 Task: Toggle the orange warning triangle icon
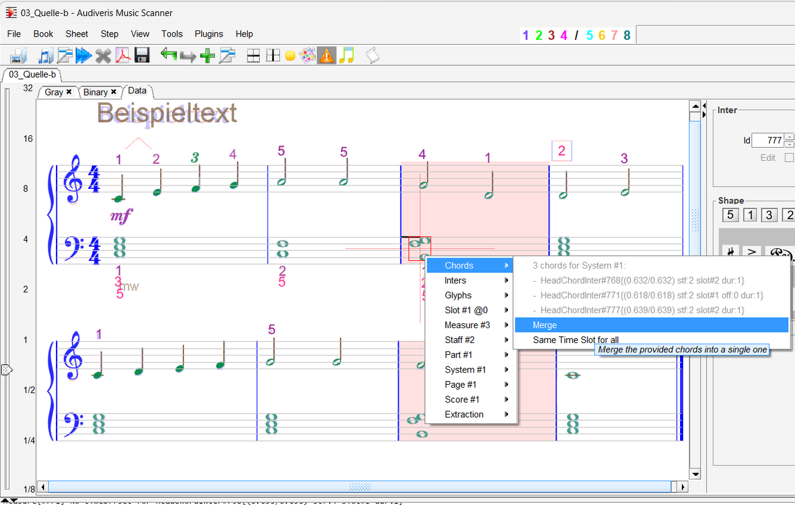tap(326, 55)
